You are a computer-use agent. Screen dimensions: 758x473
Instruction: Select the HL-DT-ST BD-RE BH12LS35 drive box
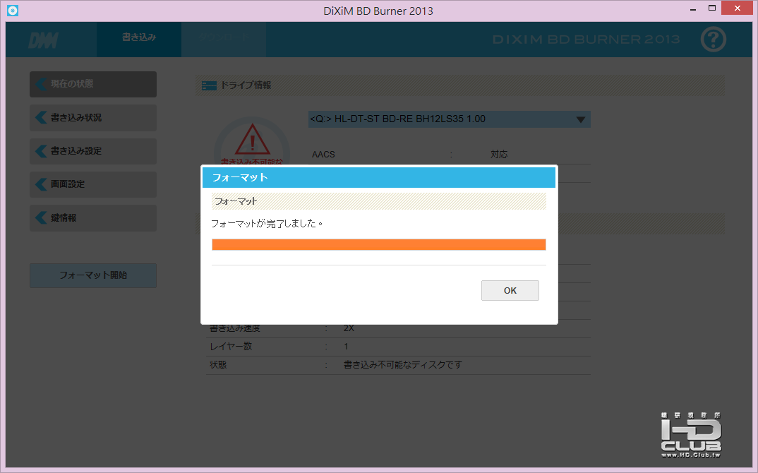point(449,119)
